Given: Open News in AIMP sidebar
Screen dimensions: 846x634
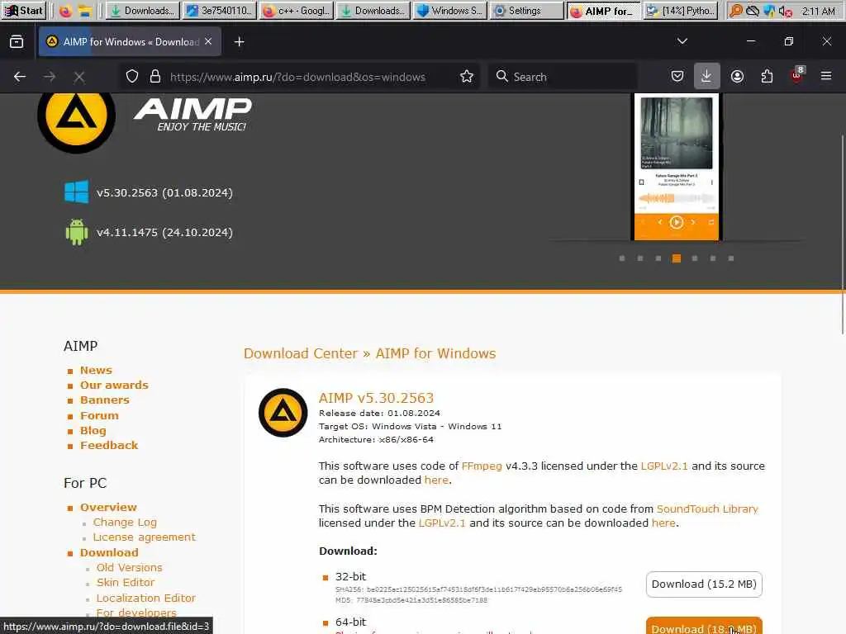Looking at the screenshot, I should point(96,371).
